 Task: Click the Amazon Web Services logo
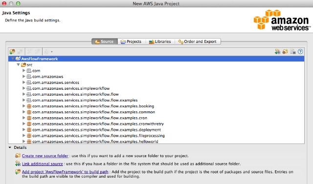(x=282, y=20)
